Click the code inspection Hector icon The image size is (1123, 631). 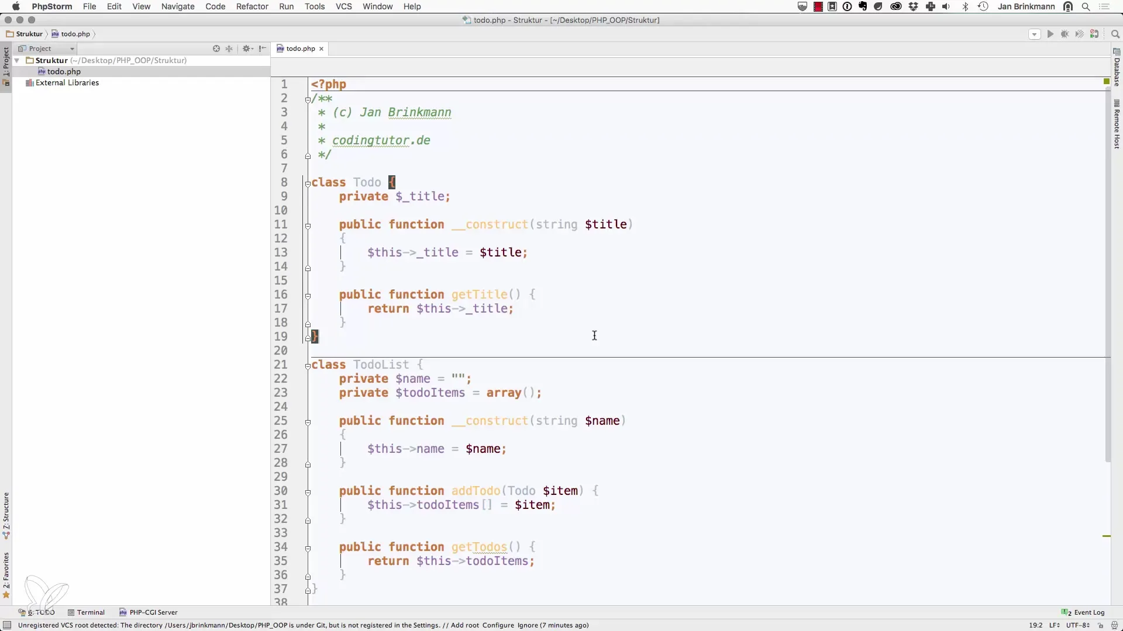point(1114,625)
